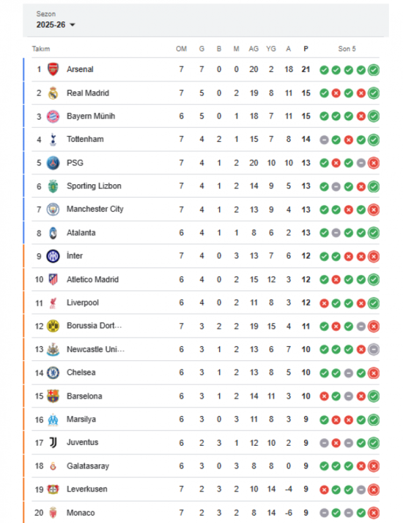Open the 2025-26 season dropdown
This screenshot has height=523, width=403.
click(x=56, y=25)
